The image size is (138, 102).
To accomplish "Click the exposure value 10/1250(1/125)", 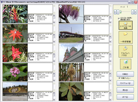I will [42, 76].
